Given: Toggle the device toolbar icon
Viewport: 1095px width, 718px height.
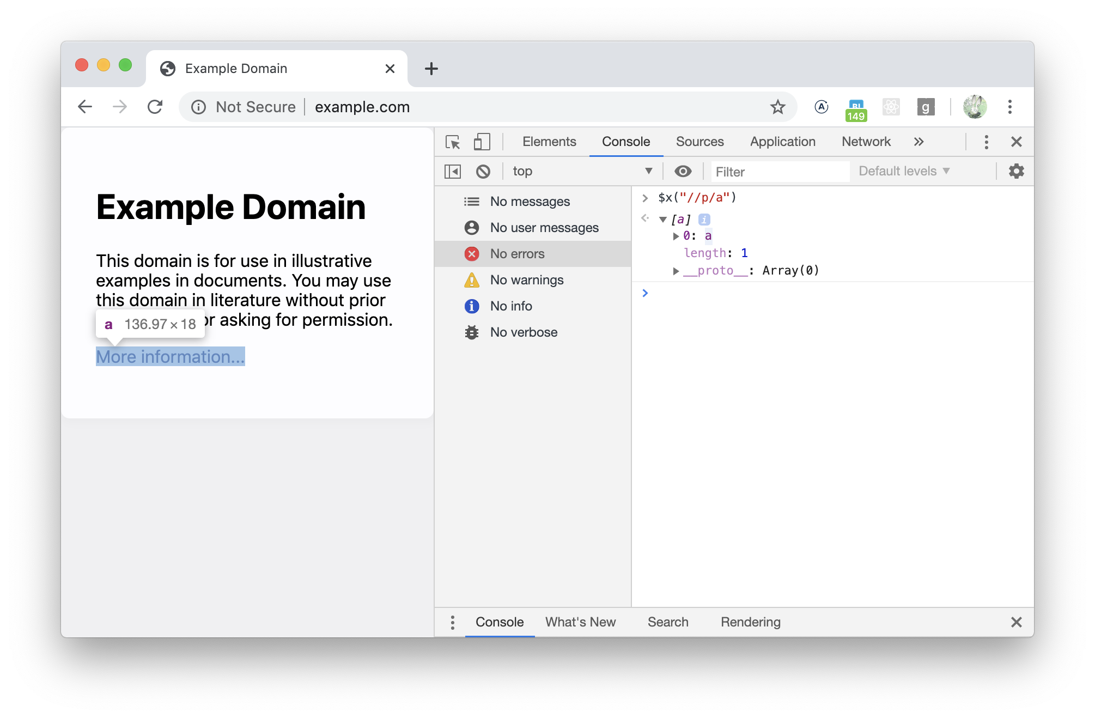Looking at the screenshot, I should coord(482,142).
